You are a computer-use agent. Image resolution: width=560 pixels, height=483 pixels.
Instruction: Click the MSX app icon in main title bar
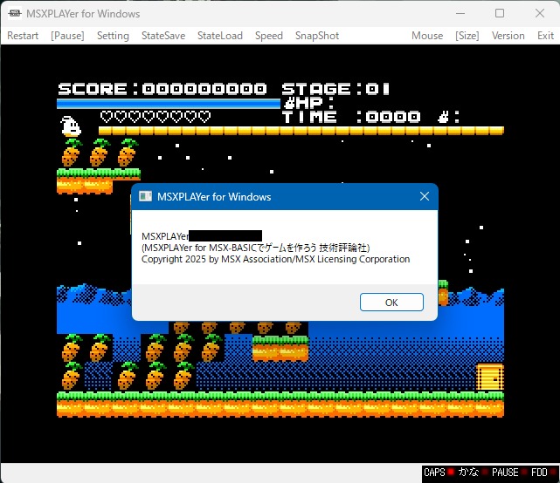click(x=15, y=13)
